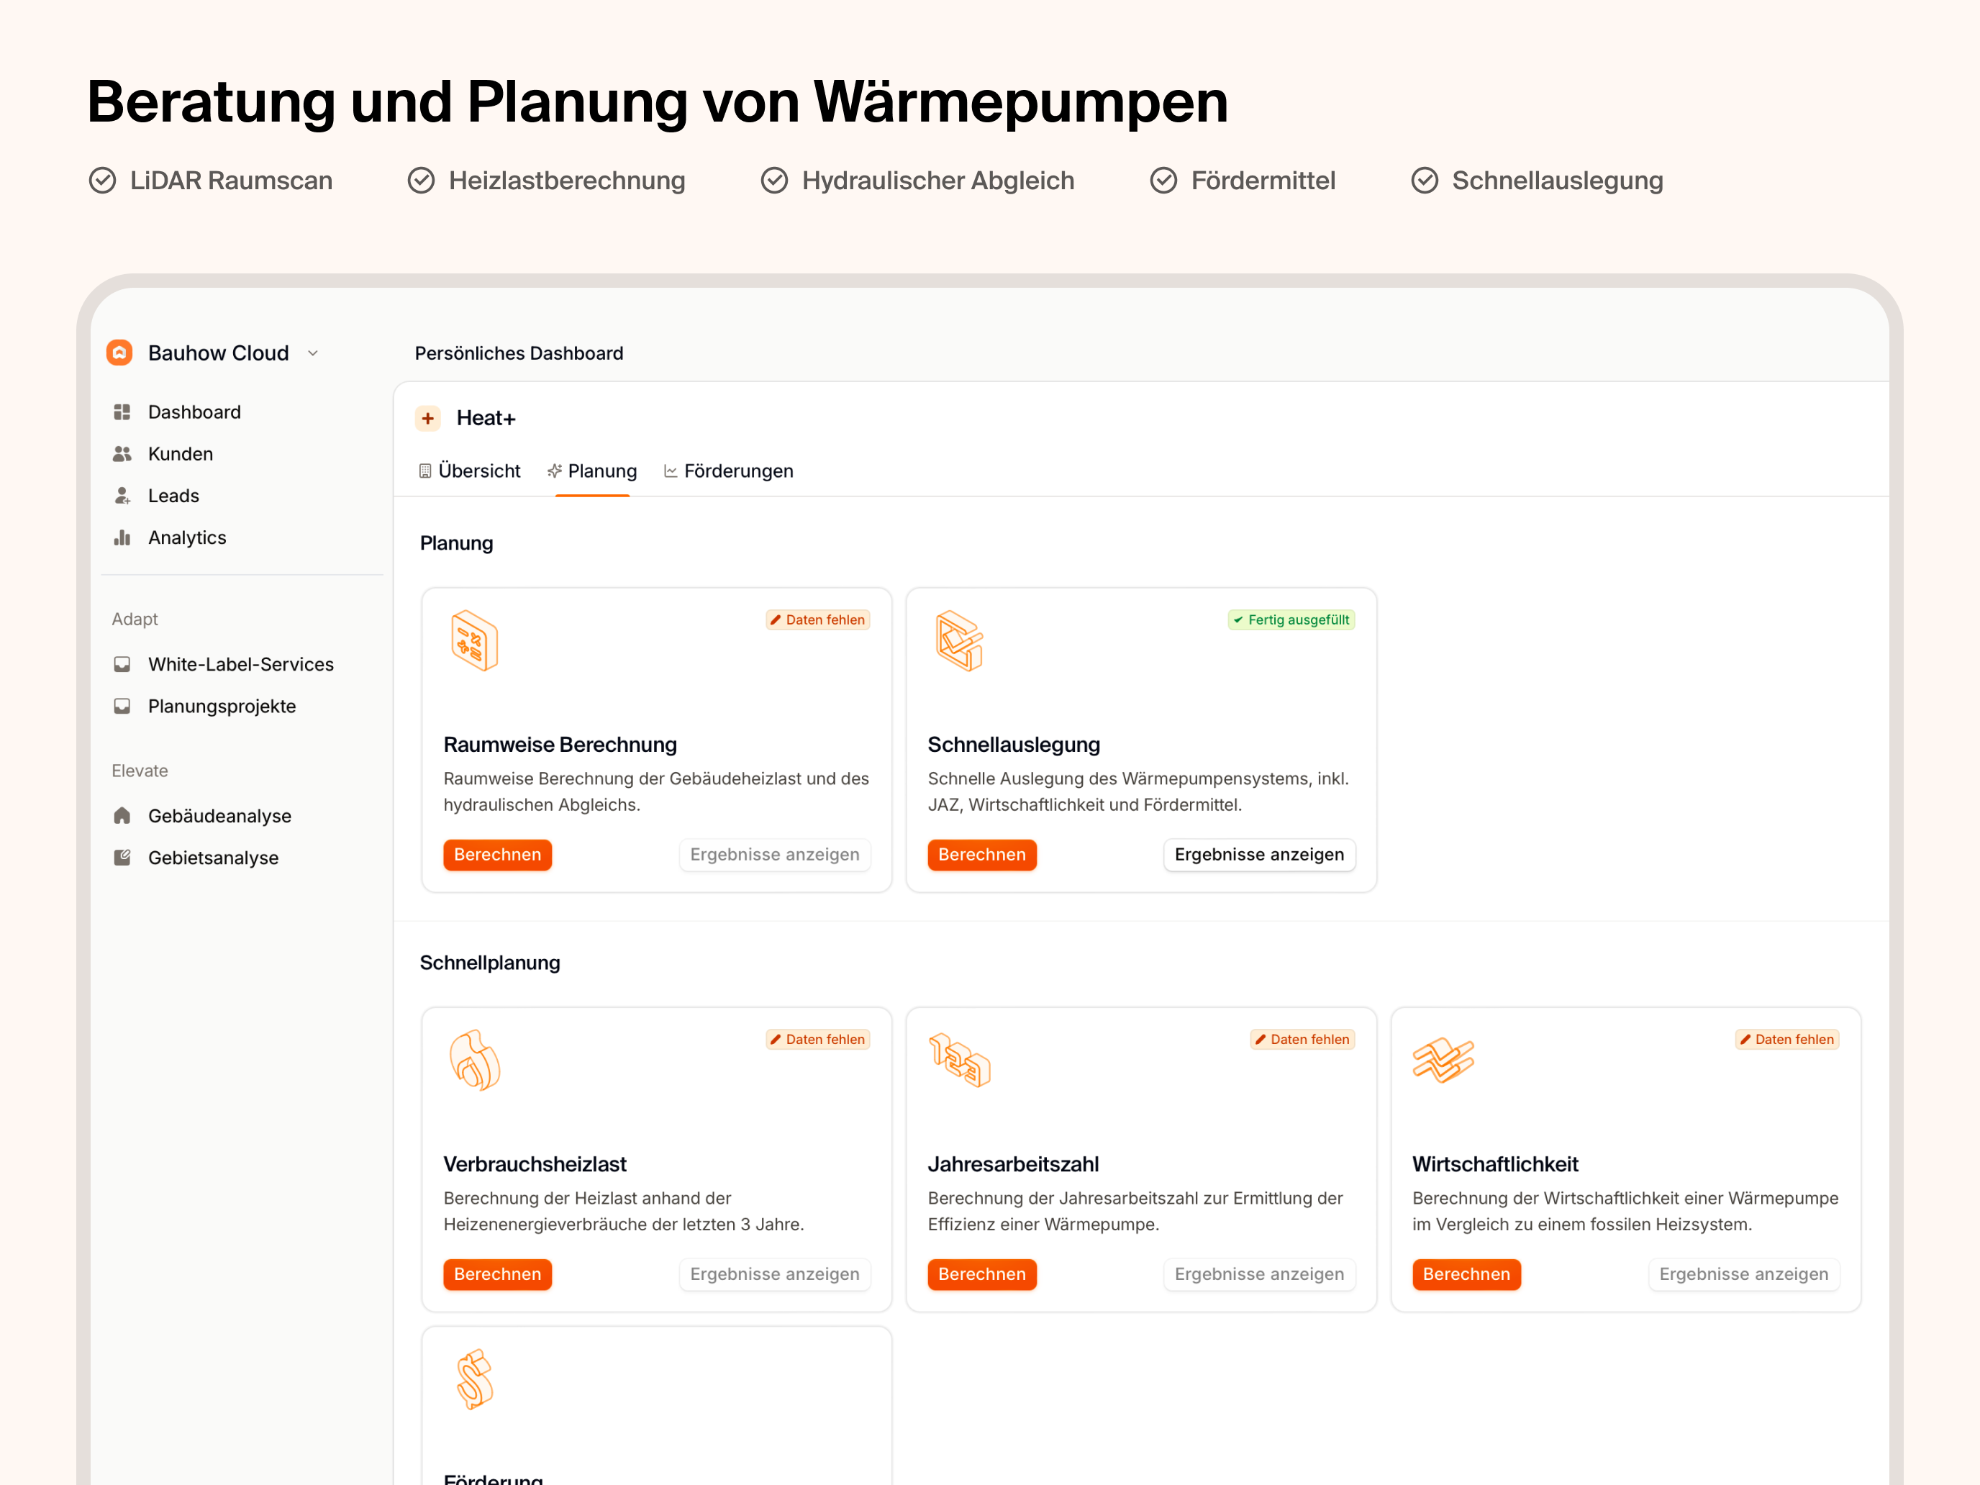
Task: Click Berechnen on Wirtschaftlichkeit card
Action: 1466,1275
